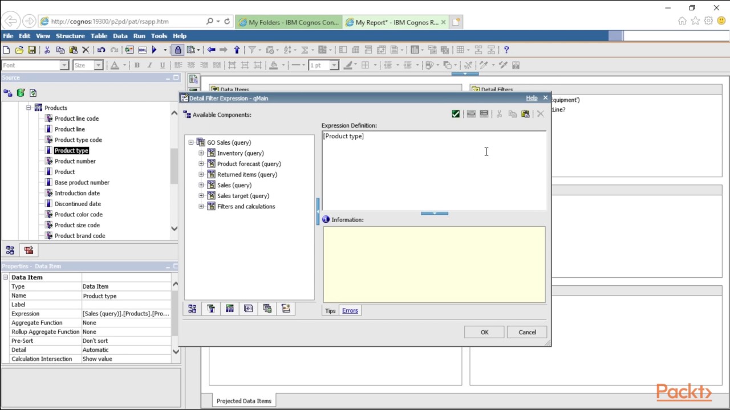Image resolution: width=730 pixels, height=410 pixels.
Task: Expand the Inventory (query) node
Action: pos(201,153)
